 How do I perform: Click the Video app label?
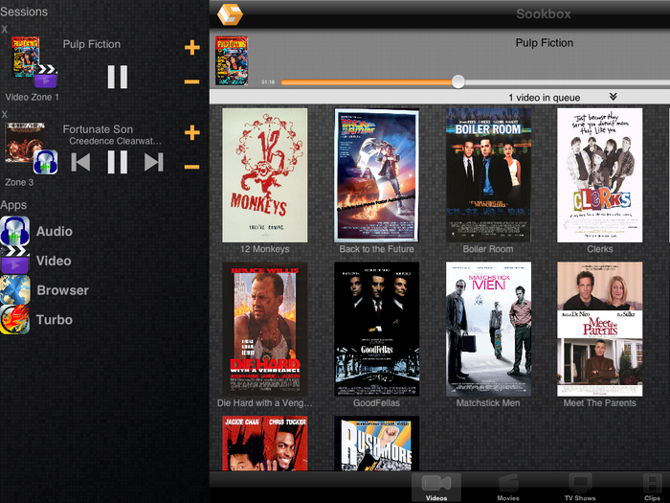[54, 261]
